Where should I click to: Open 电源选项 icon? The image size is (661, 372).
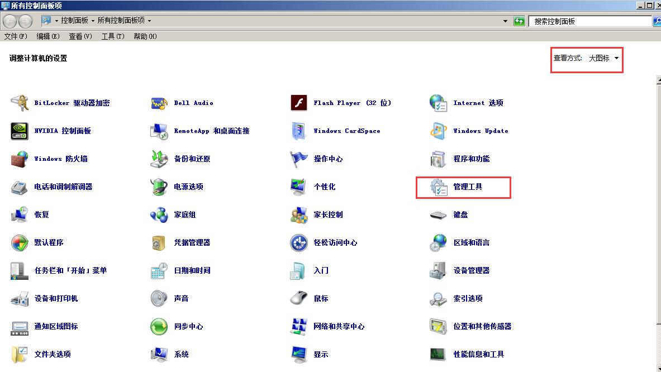point(159,187)
